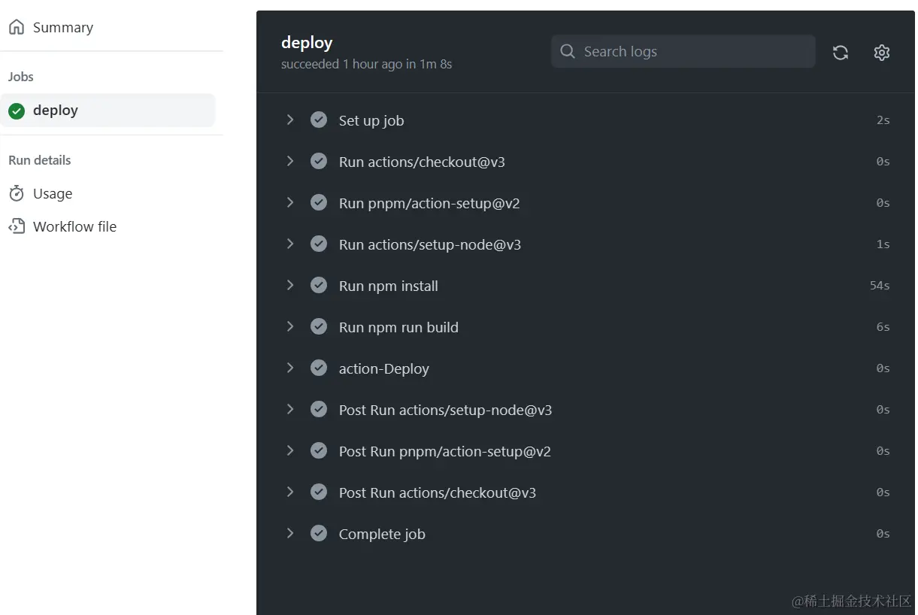Image resolution: width=918 pixels, height=615 pixels.
Task: Expand the action-Deploy step
Action: [290, 368]
